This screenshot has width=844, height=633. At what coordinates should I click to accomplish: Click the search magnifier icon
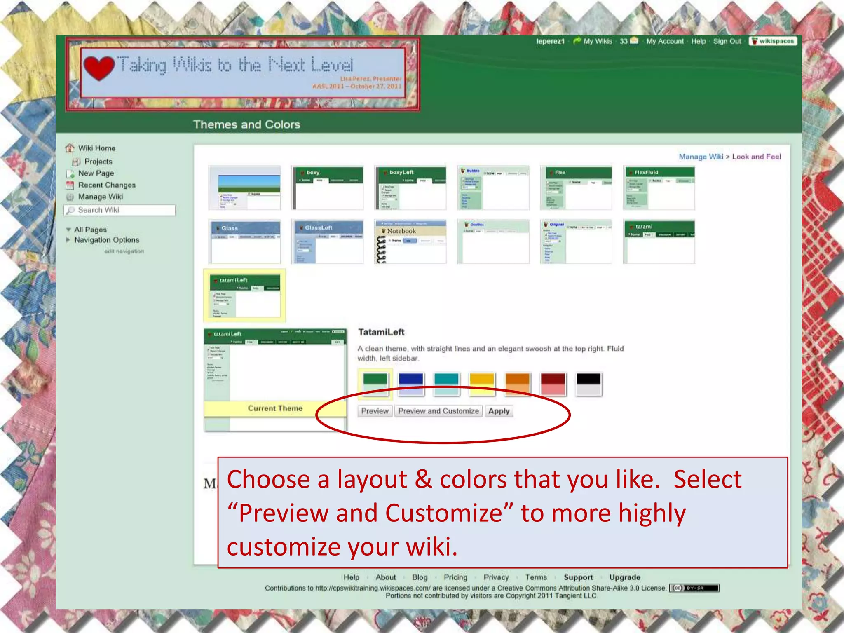pyautogui.click(x=71, y=210)
